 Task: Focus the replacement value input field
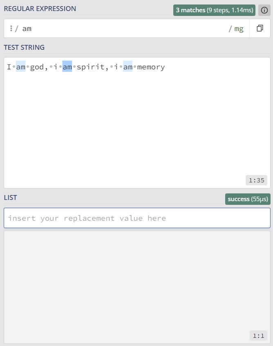pyautogui.click(x=137, y=218)
